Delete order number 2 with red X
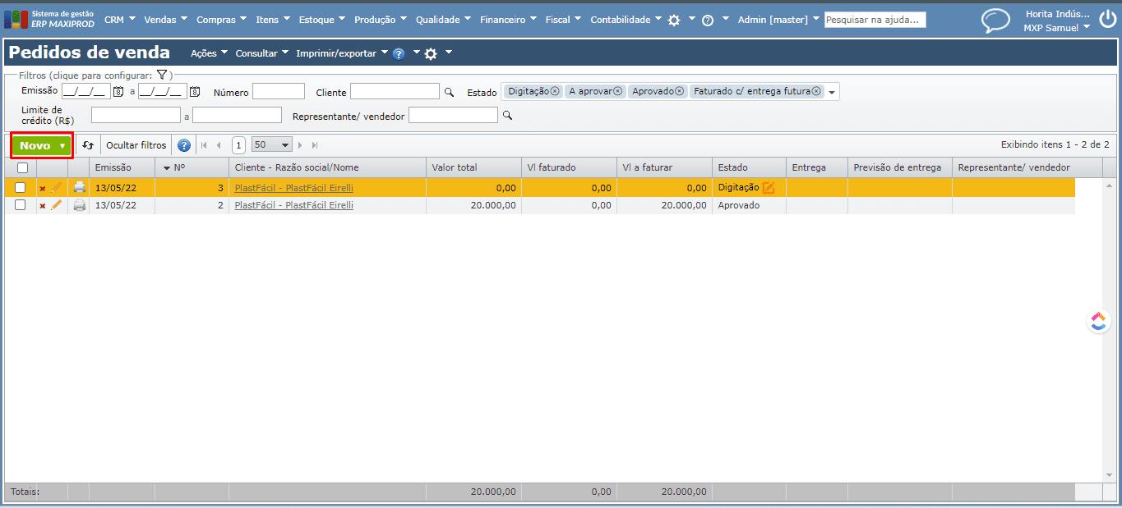Screen dimensions: 1122x508 coord(43,206)
